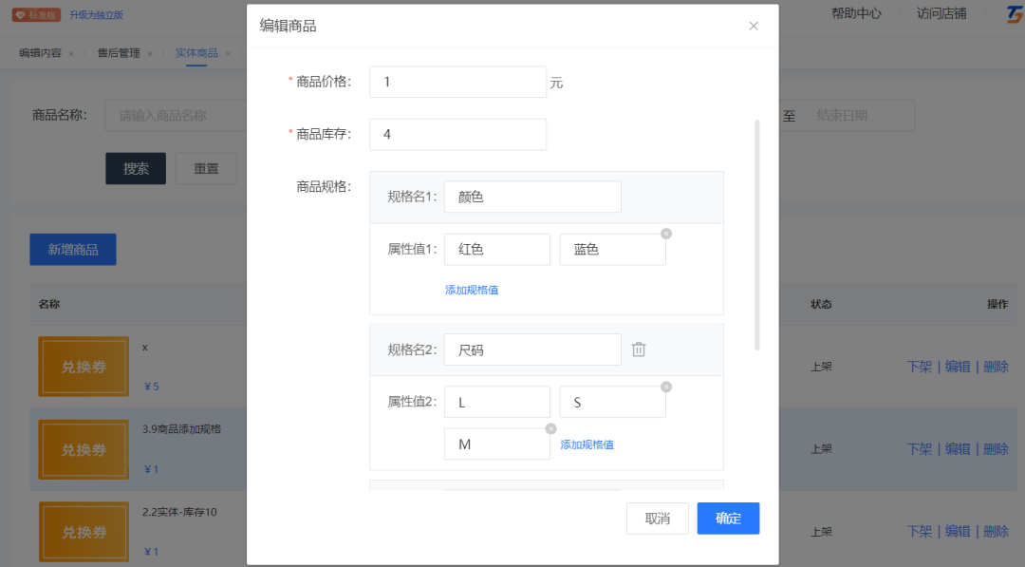Click the logo icon at top right

(1015, 13)
